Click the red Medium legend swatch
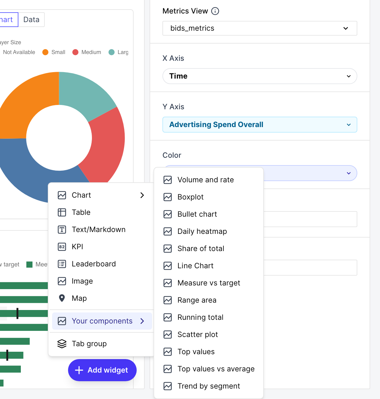The height and width of the screenshot is (399, 380). click(75, 52)
